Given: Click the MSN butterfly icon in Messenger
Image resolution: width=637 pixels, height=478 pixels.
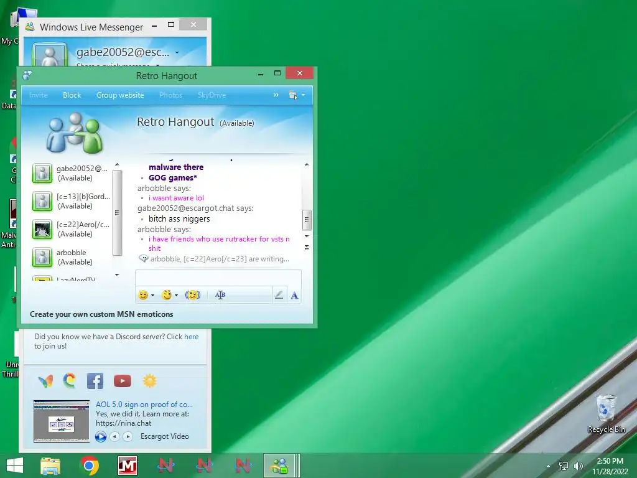Looking at the screenshot, I should (45, 382).
